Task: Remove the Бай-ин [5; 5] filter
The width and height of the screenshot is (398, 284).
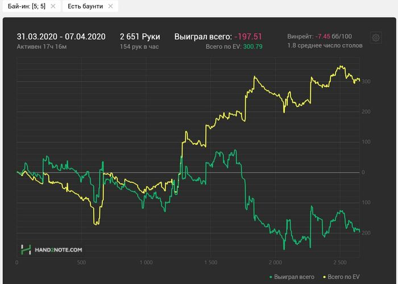Action: click(x=53, y=6)
